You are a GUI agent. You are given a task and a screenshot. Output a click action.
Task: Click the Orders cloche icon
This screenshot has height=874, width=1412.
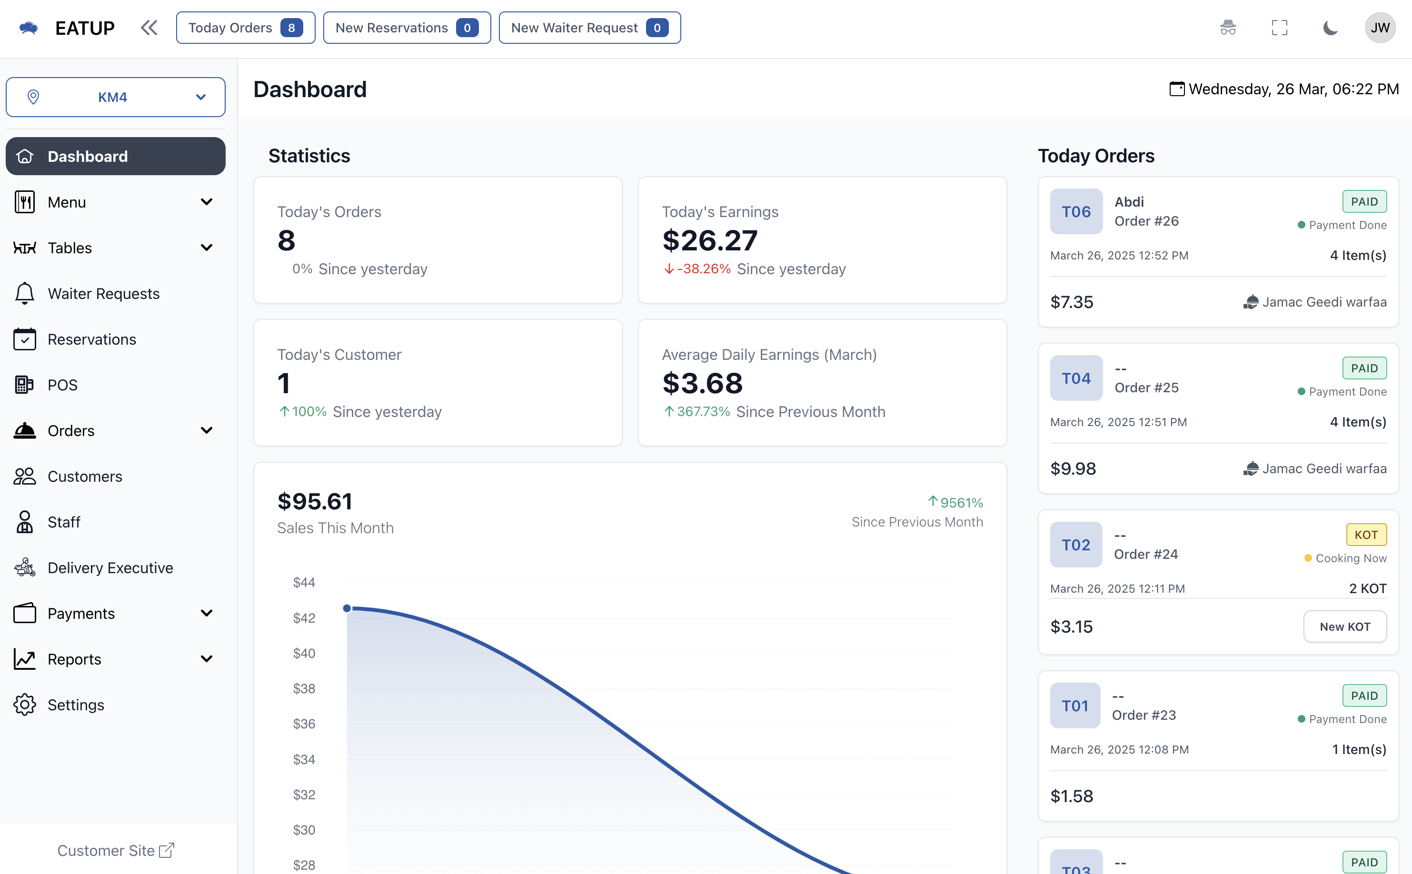[25, 431]
